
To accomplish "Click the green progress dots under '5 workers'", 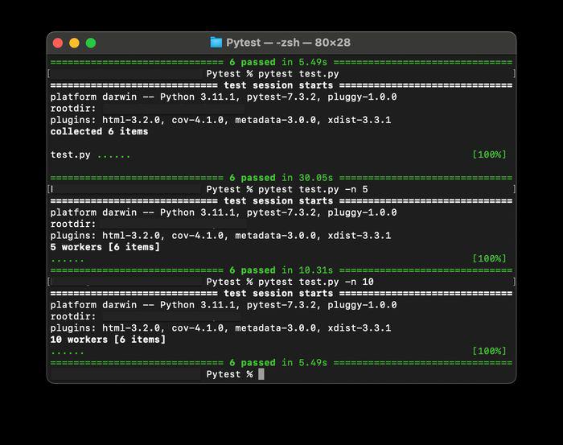I will (67, 261).
